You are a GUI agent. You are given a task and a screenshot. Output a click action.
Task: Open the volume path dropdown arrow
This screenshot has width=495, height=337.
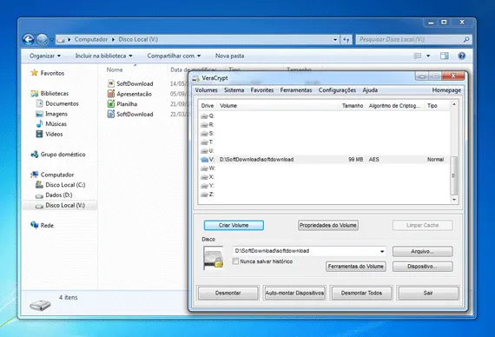point(382,251)
